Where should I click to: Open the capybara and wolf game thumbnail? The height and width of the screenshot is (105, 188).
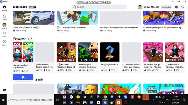click(164, 18)
